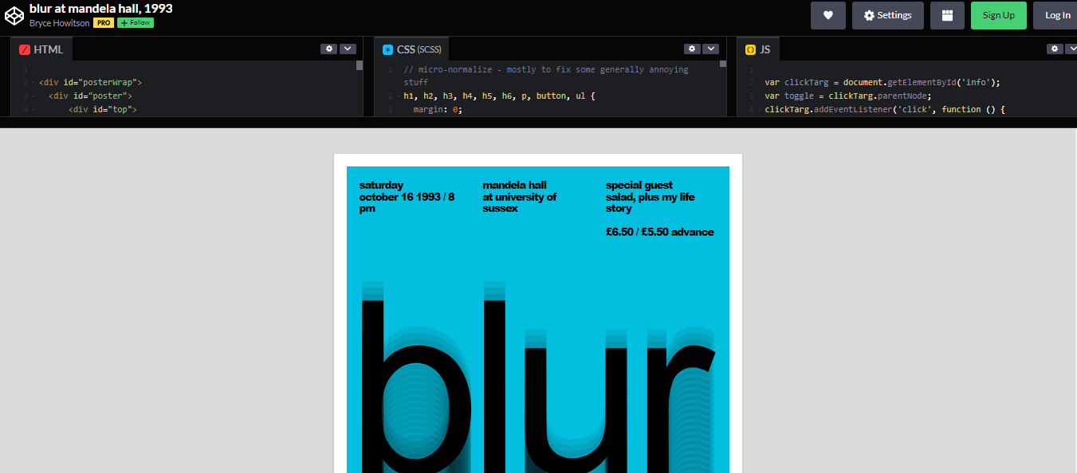Click the posterWrap div code line
This screenshot has height=473, width=1077.
pyautogui.click(x=90, y=82)
